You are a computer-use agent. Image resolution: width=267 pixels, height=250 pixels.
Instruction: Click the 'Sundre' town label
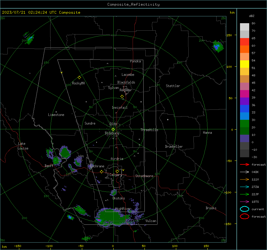tap(90, 123)
